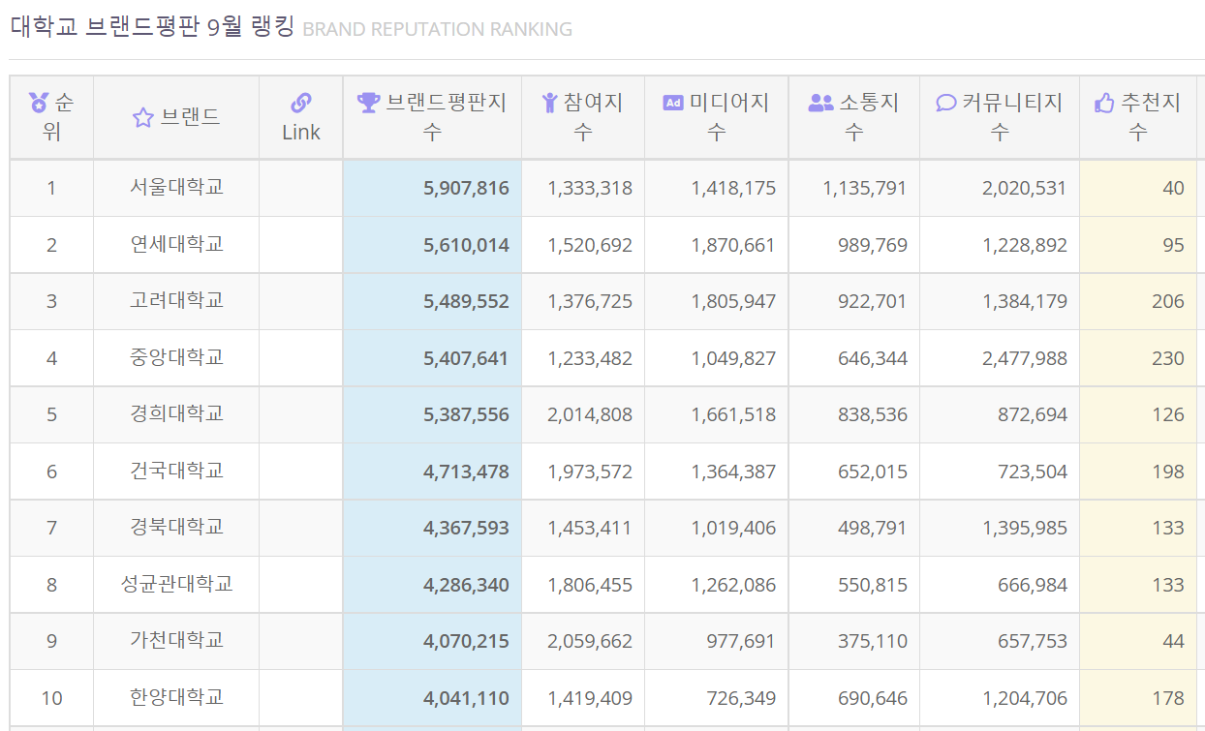Click the chain link icon above Link
1205x731 pixels.
(x=301, y=103)
